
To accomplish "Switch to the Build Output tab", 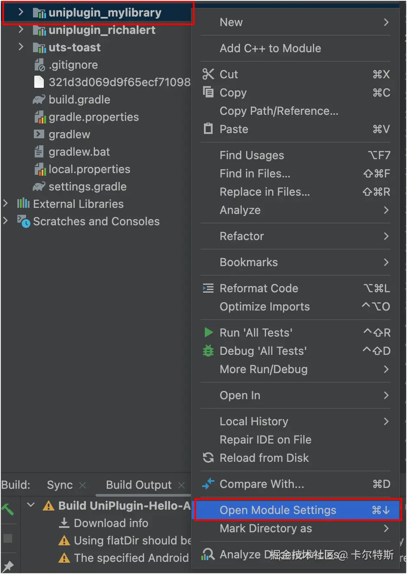I will tap(138, 485).
